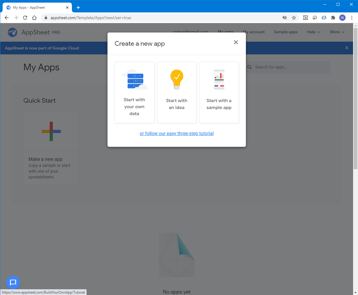Open the Chrome profile avatar N
Image resolution: width=358 pixels, height=295 pixels.
pyautogui.click(x=342, y=18)
